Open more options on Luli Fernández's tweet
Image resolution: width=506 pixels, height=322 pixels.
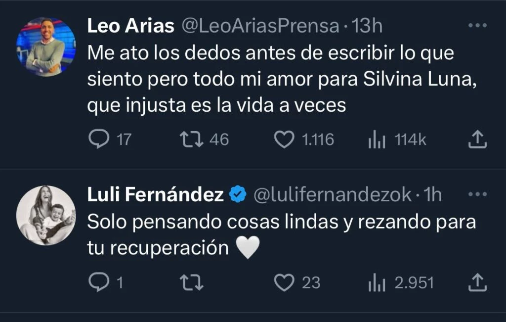477,194
